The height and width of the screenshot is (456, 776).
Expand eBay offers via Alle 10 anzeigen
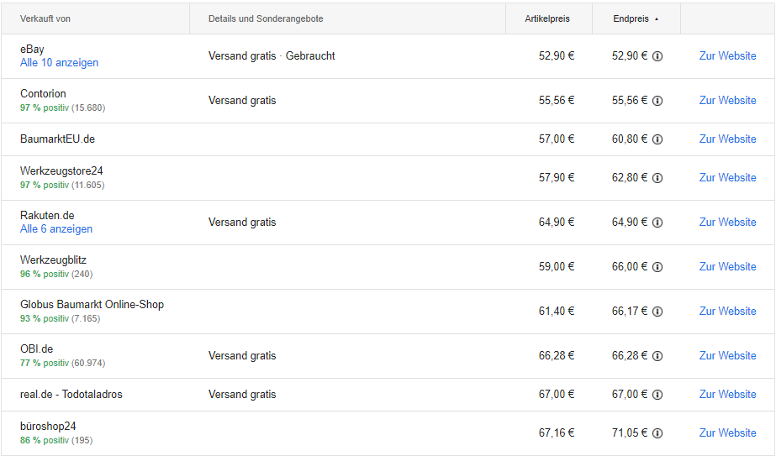pos(59,63)
